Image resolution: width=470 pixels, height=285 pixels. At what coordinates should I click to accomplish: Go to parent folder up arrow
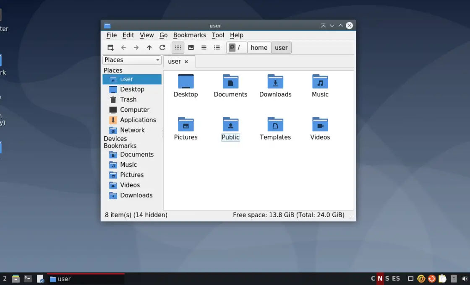coord(149,48)
